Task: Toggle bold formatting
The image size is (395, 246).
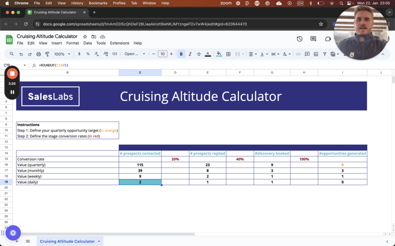Action: (181, 54)
